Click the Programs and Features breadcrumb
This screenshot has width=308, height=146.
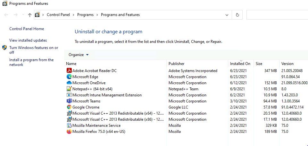pos(120,15)
